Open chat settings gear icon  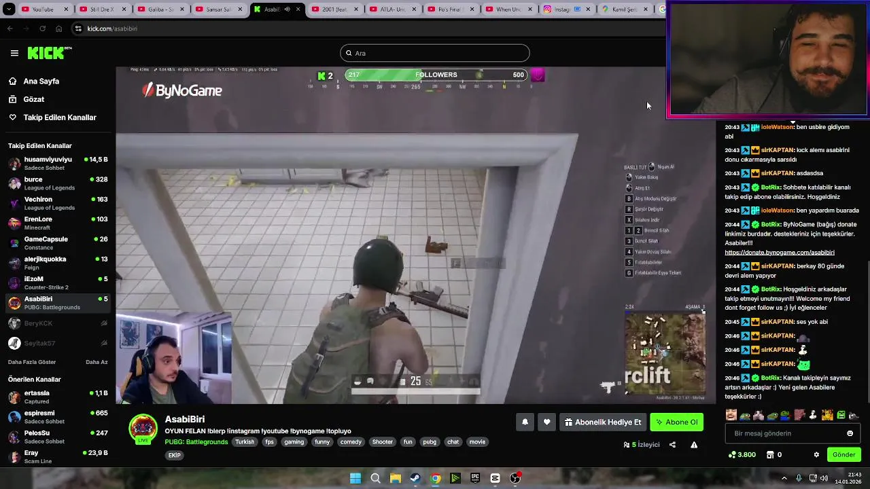[x=816, y=454]
